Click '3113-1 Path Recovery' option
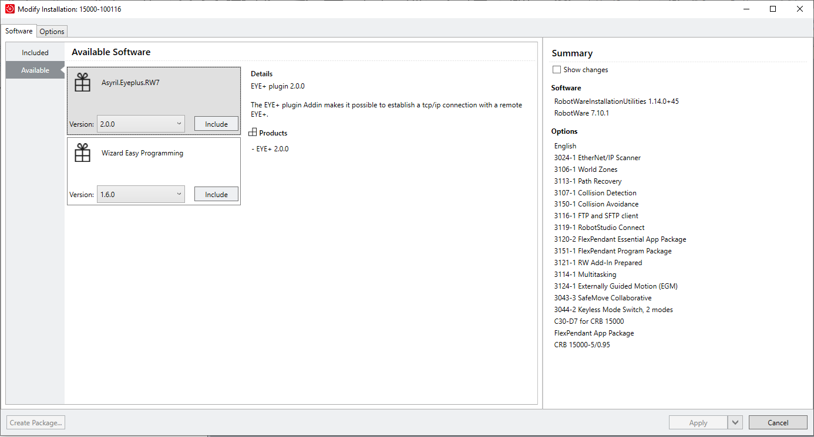814x437 pixels. click(x=588, y=181)
